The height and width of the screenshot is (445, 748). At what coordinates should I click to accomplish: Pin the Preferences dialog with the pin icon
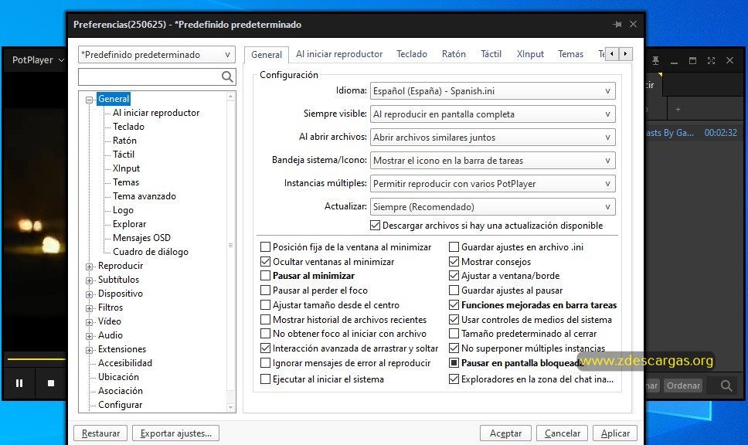pyautogui.click(x=617, y=24)
